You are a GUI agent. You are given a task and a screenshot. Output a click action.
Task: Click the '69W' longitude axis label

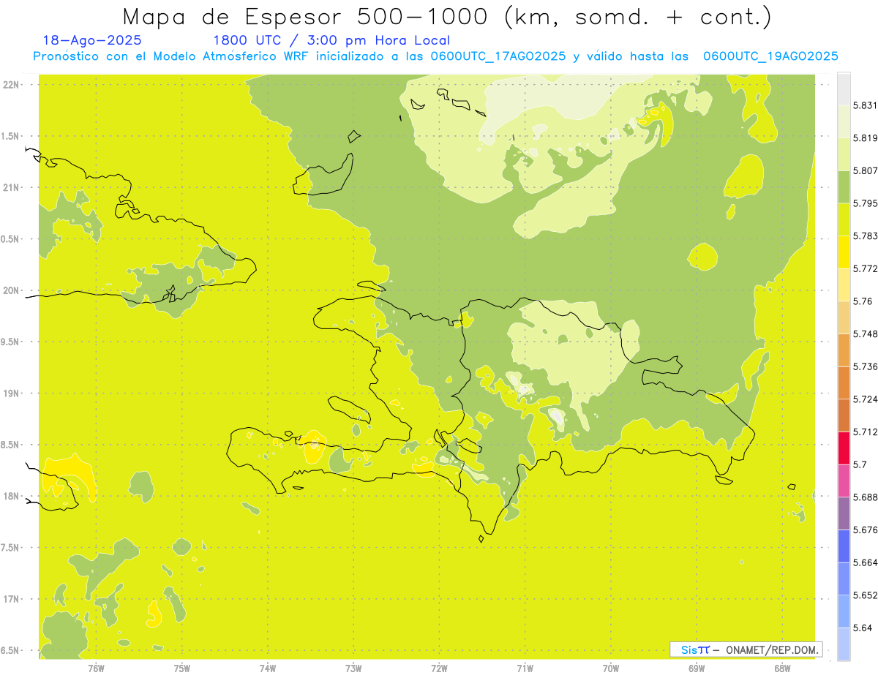tap(697, 668)
